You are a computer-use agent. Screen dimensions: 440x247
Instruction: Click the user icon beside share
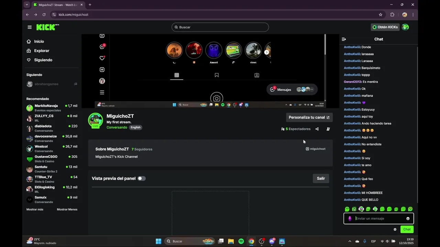328,129
